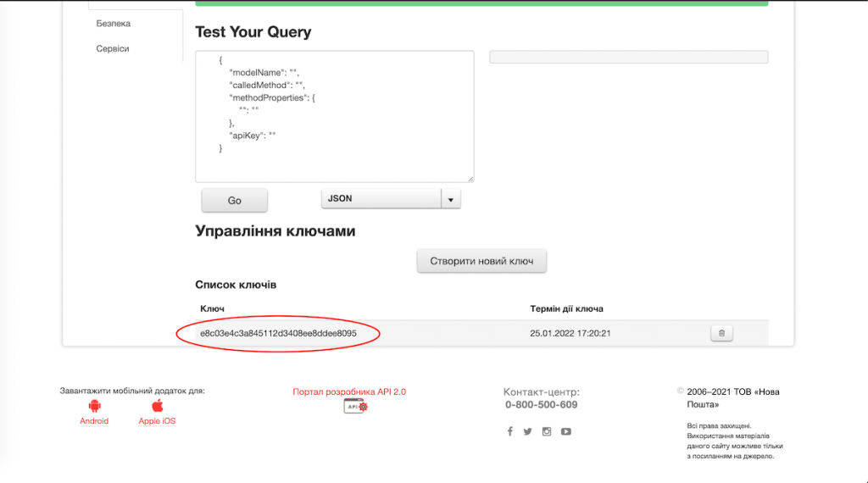Screen dimensions: 868x483
Task: Open the Безпека sidebar section
Action: click(x=114, y=24)
